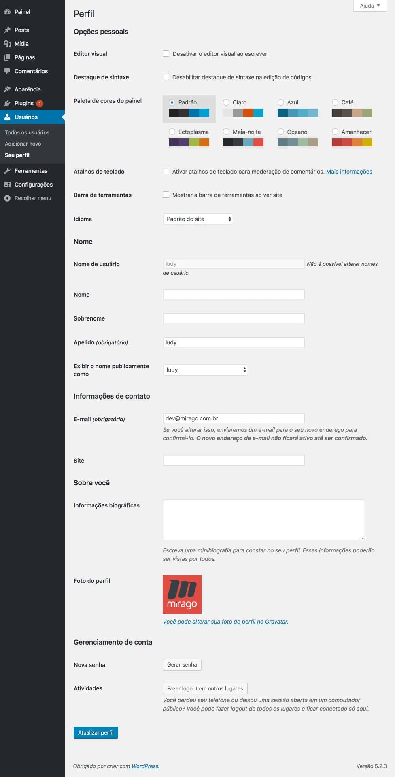Click the Configurações settings icon
The height and width of the screenshot is (777, 395).
point(7,185)
